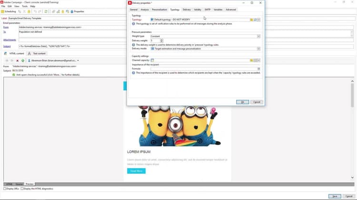Click the Properties toolbar button
357x200 pixels.
(x=77, y=11)
